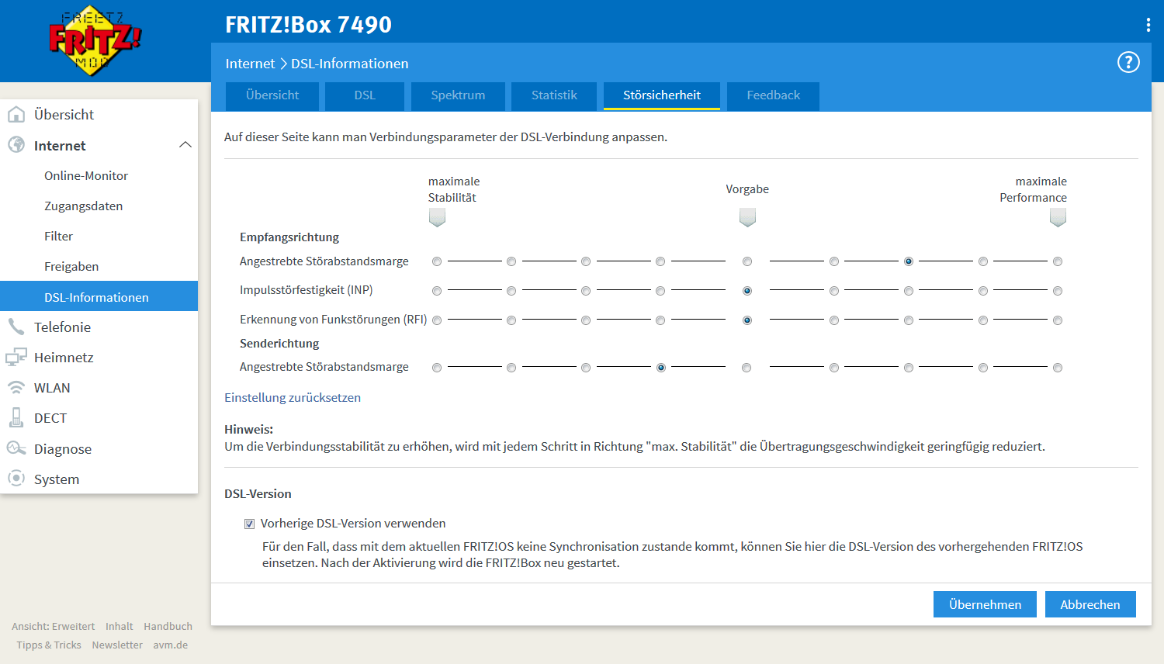The width and height of the screenshot is (1164, 664).
Task: Uncheck 'Vorherige DSL-Version verwenden' checkbox
Action: (x=249, y=524)
